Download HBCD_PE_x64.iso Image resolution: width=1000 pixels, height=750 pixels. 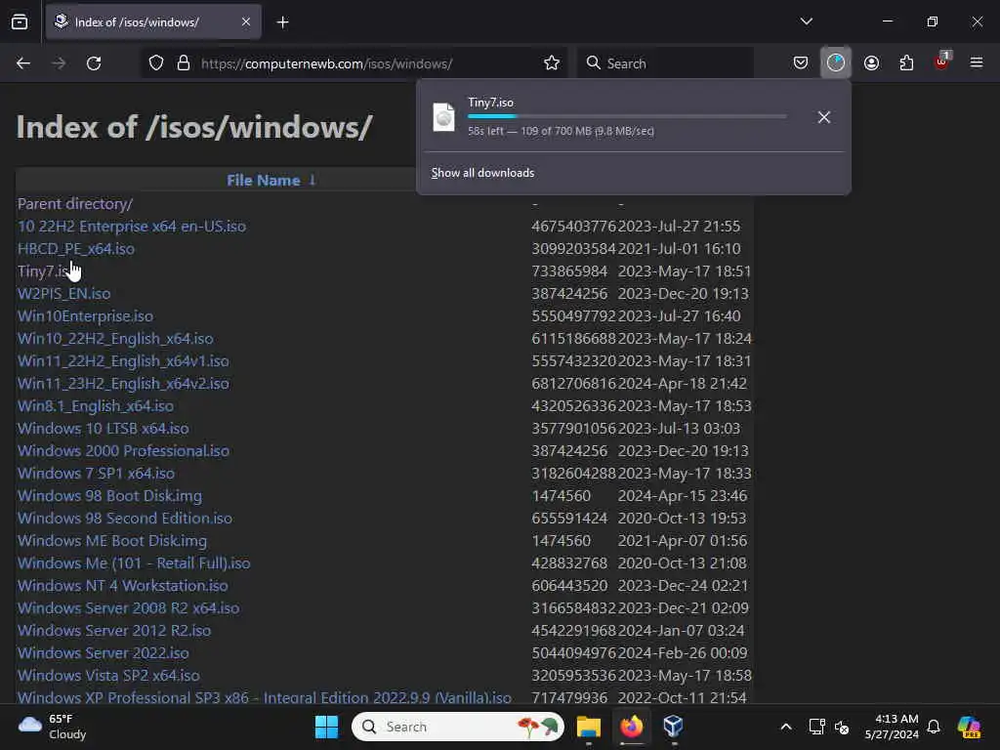click(x=76, y=249)
